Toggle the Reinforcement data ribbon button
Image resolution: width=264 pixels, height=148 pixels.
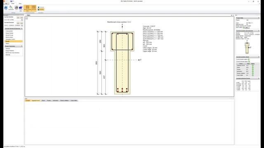coord(28,8)
